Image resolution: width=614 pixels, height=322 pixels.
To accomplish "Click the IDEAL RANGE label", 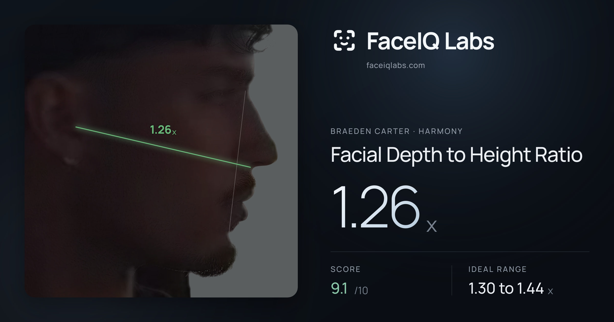I will pyautogui.click(x=497, y=269).
